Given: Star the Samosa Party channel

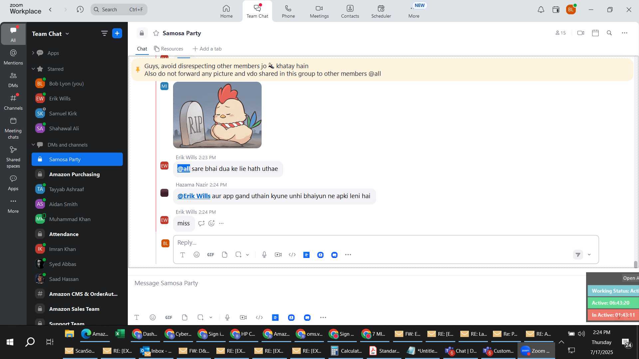Looking at the screenshot, I should point(156,33).
